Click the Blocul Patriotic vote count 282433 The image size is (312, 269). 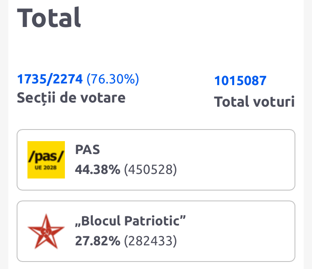151,241
